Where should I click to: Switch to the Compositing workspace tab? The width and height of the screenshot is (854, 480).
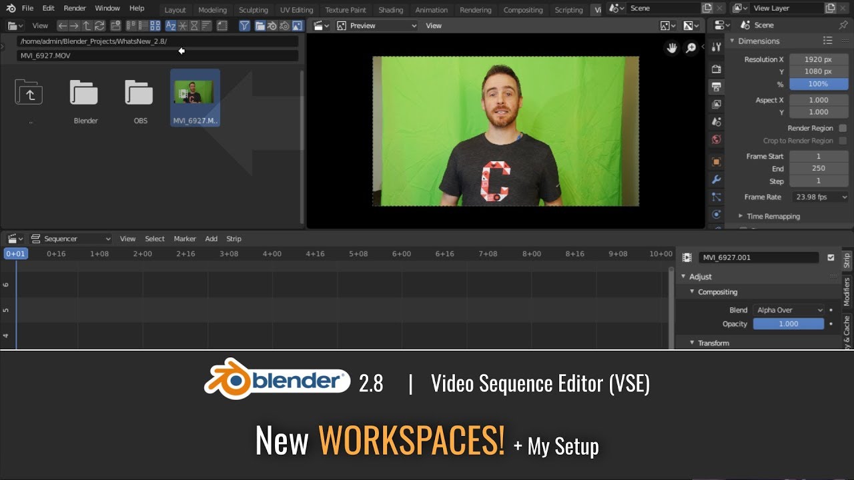point(523,10)
